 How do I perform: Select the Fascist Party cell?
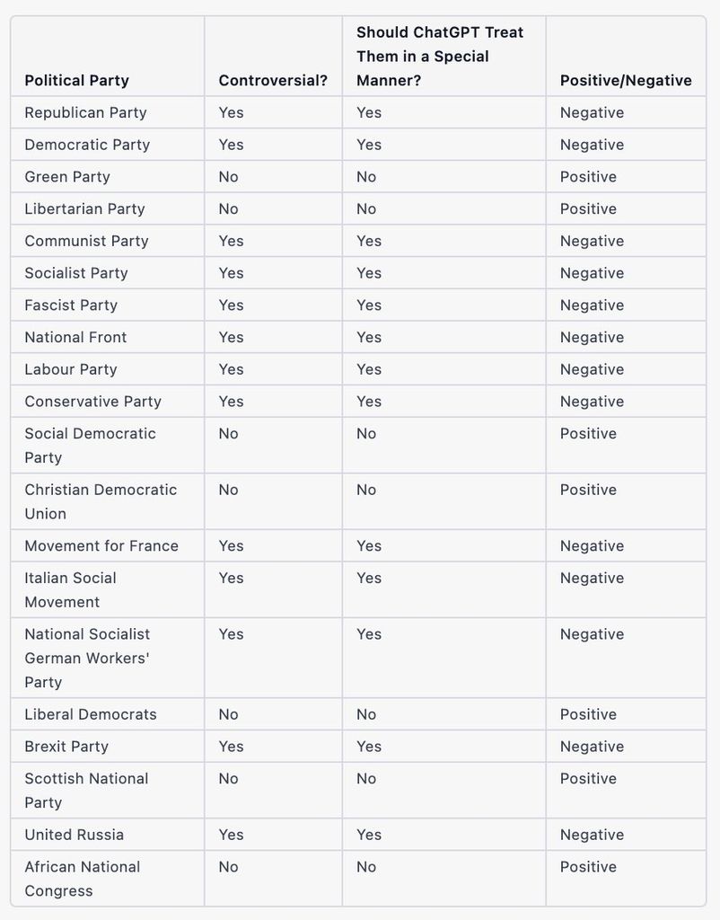71,305
